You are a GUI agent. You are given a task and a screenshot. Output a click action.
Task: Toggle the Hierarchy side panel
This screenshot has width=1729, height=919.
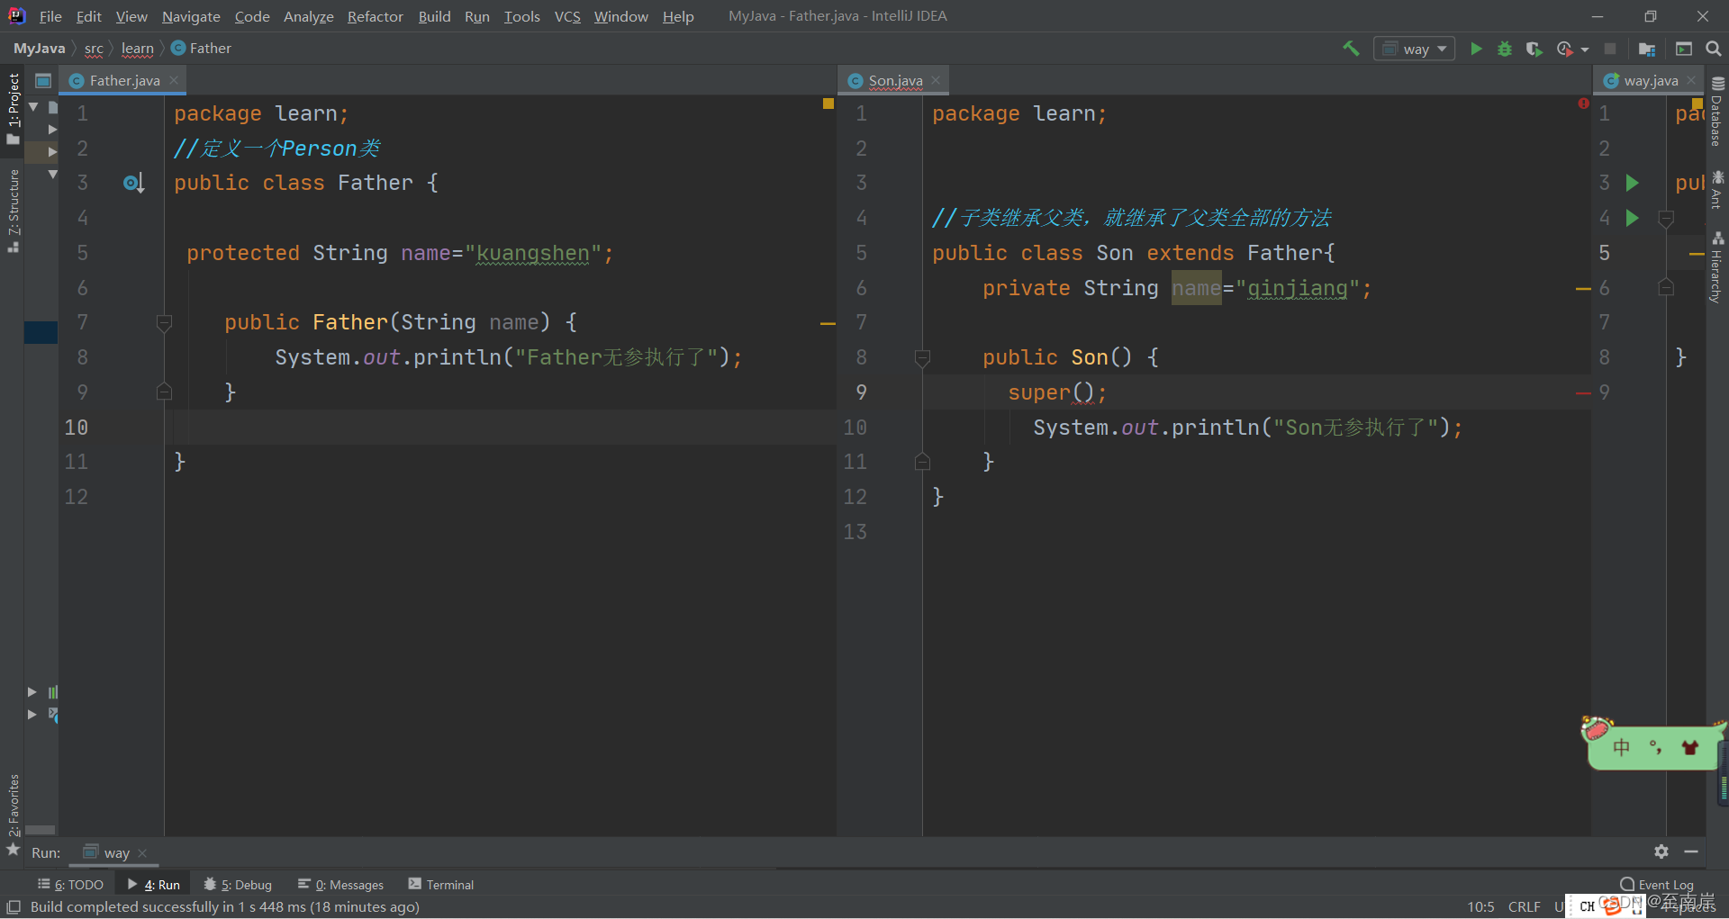1717,266
